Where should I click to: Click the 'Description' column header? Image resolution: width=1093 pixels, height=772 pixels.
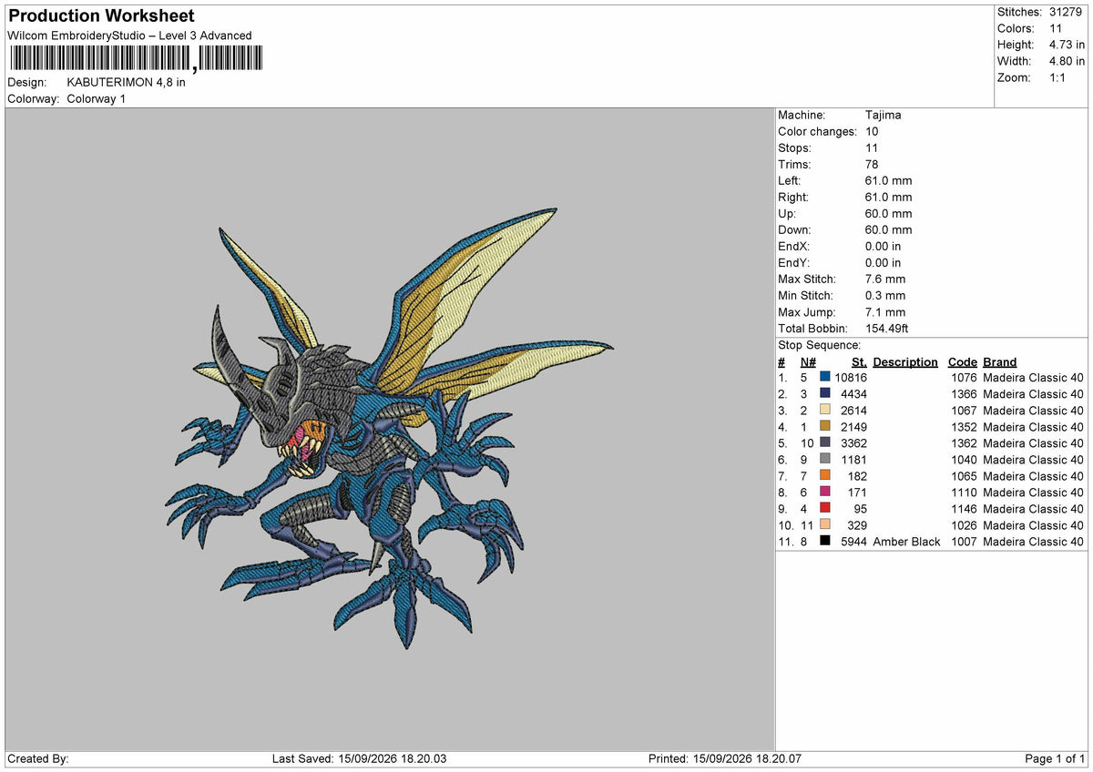(905, 361)
